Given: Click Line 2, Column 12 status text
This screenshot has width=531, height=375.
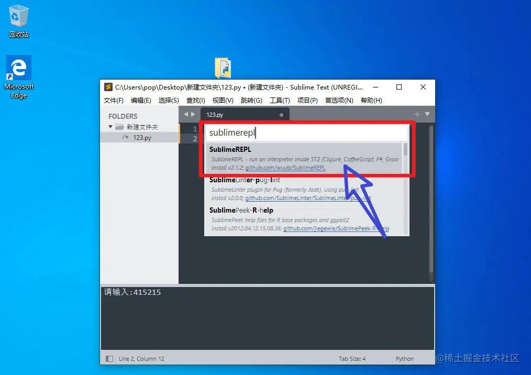Looking at the screenshot, I should point(141,359).
